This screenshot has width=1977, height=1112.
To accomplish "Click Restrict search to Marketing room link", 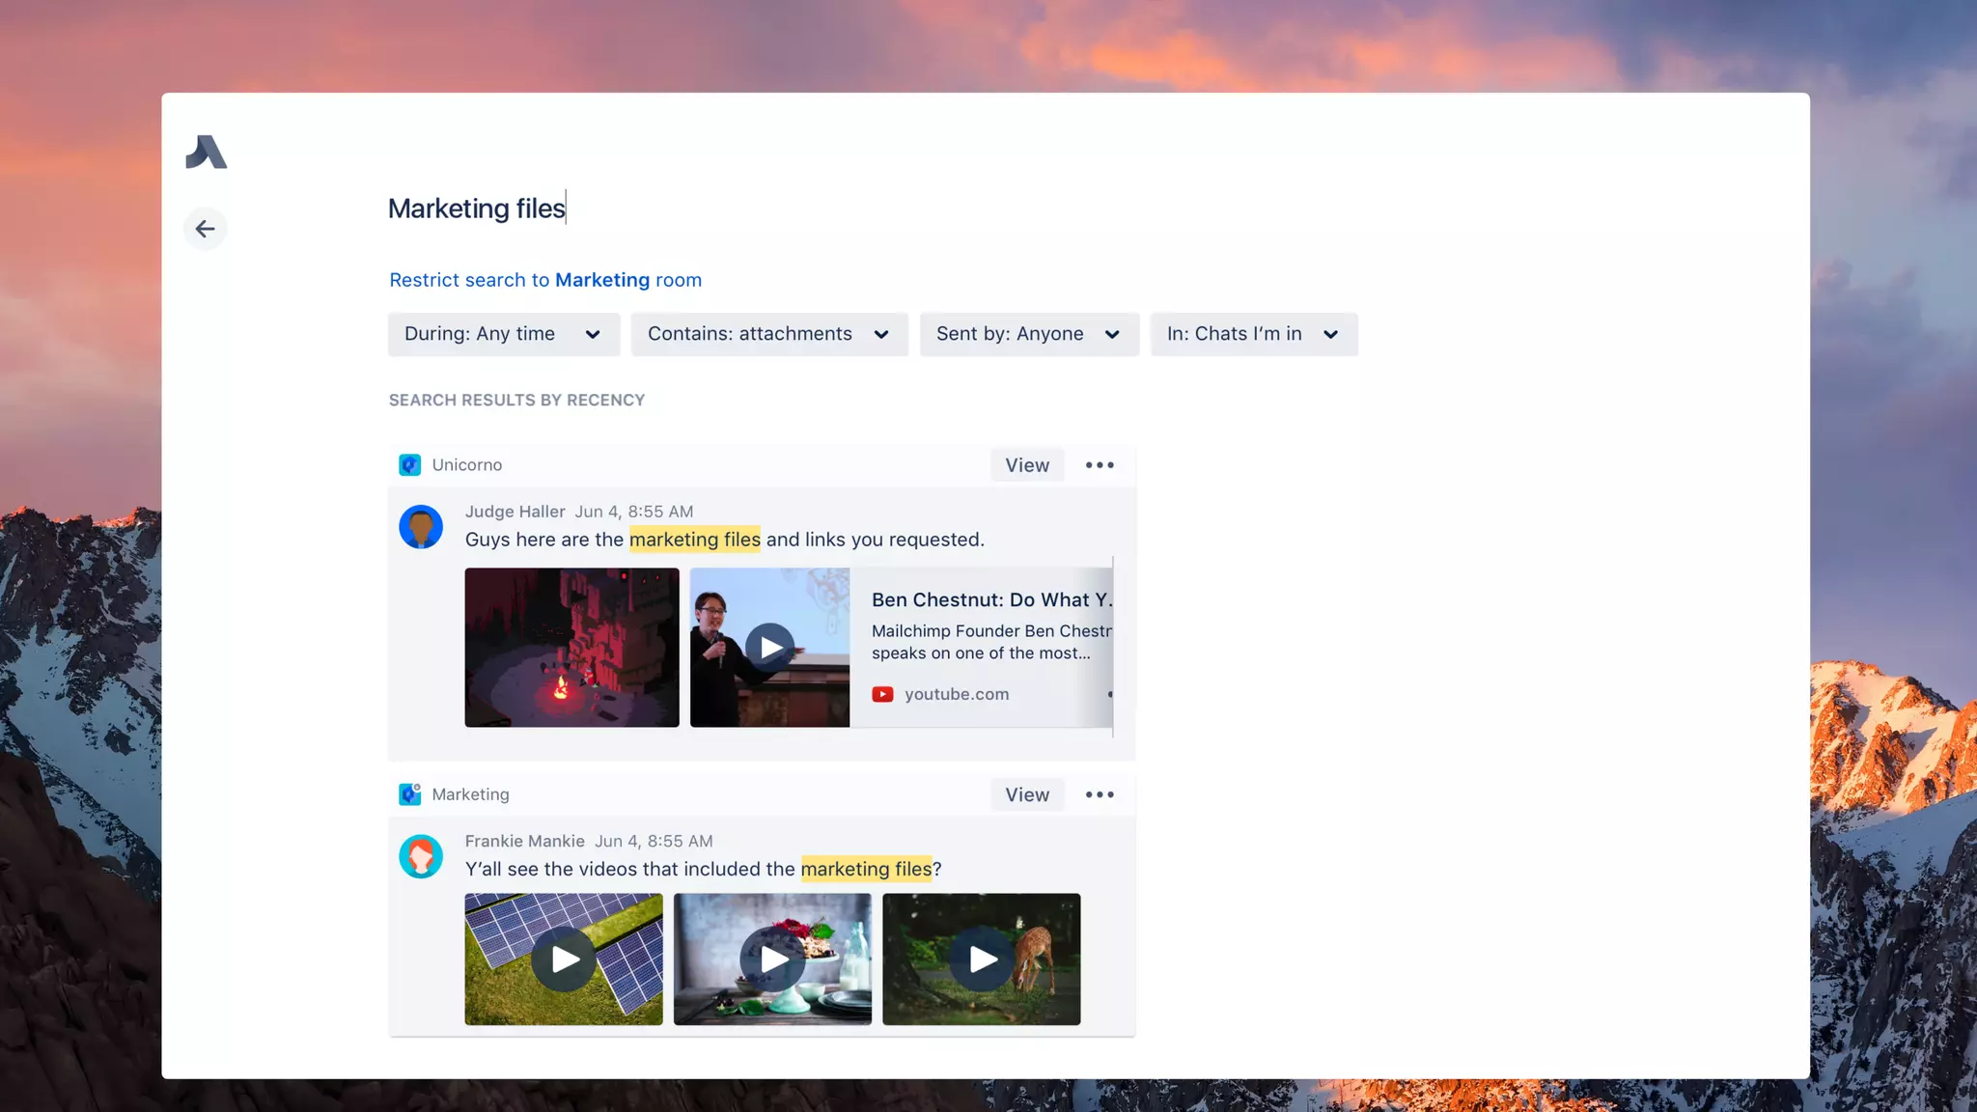I will pos(544,280).
